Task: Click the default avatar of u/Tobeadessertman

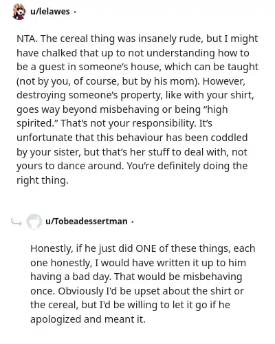Action: 34,222
